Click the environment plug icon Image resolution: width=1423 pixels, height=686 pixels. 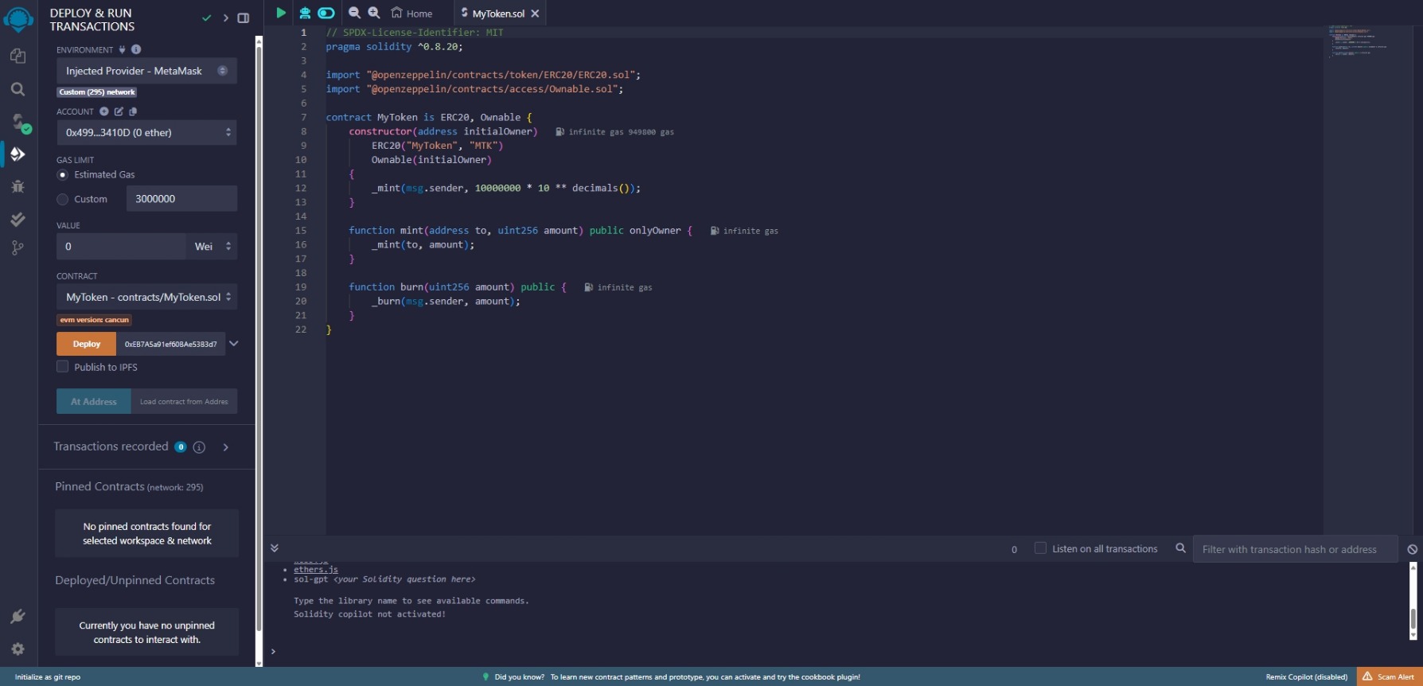pyautogui.click(x=123, y=49)
